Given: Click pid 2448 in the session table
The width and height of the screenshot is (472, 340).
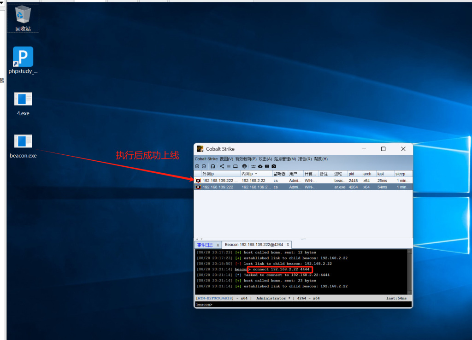Looking at the screenshot, I should [x=353, y=181].
